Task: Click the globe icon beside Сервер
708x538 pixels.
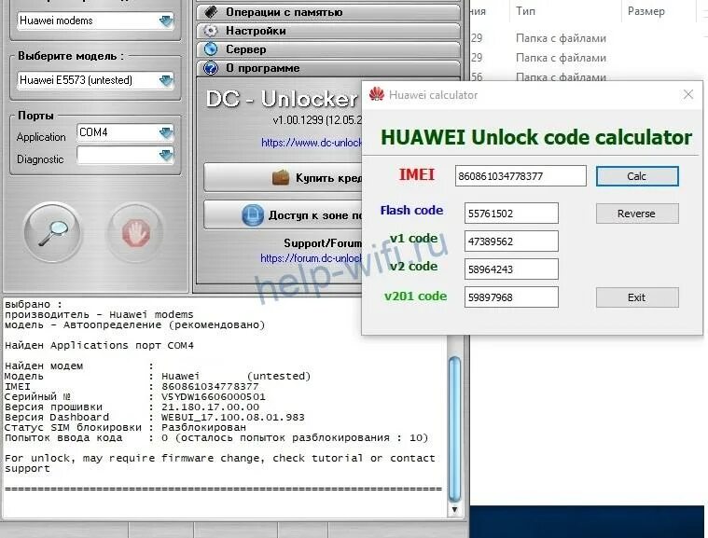Action: click(211, 49)
